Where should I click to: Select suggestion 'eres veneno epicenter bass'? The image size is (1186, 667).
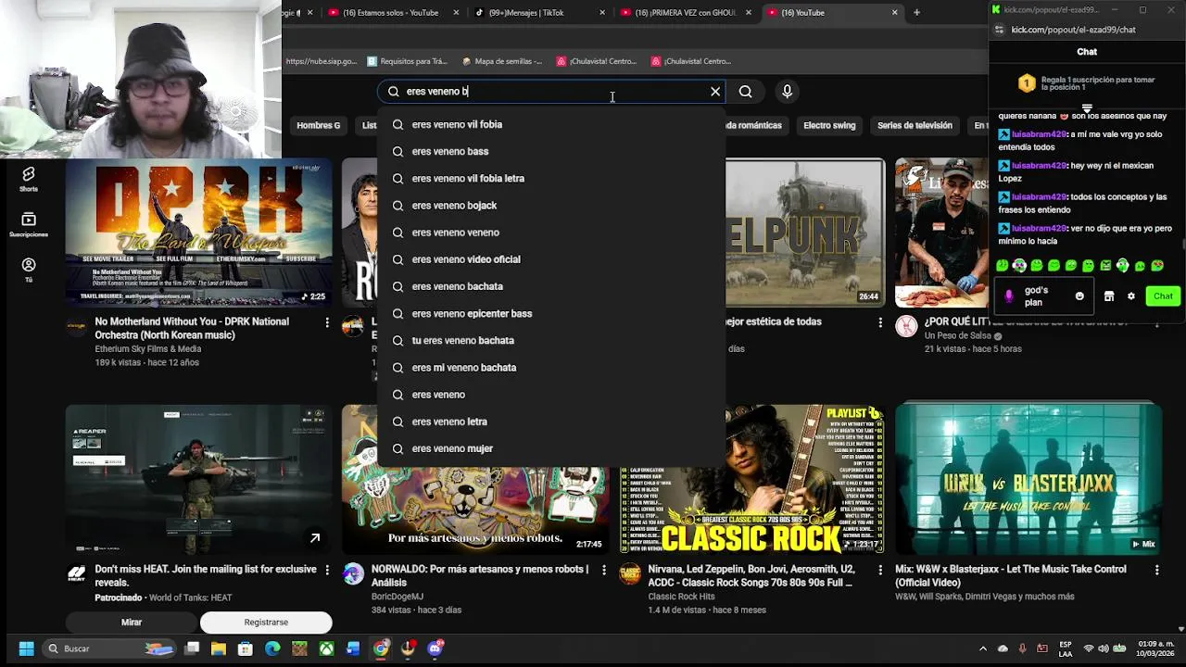[551, 313]
